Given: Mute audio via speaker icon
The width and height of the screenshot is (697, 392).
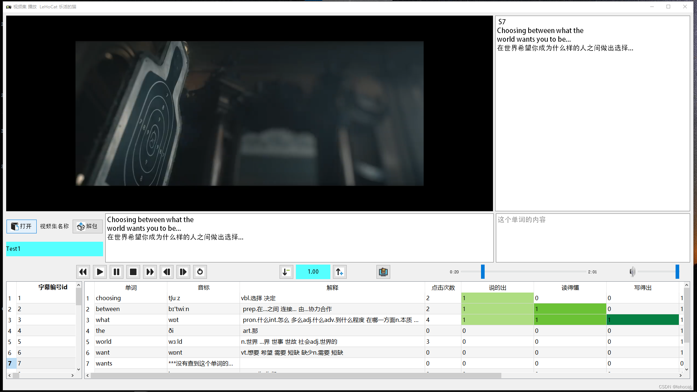Looking at the screenshot, I should pyautogui.click(x=632, y=271).
